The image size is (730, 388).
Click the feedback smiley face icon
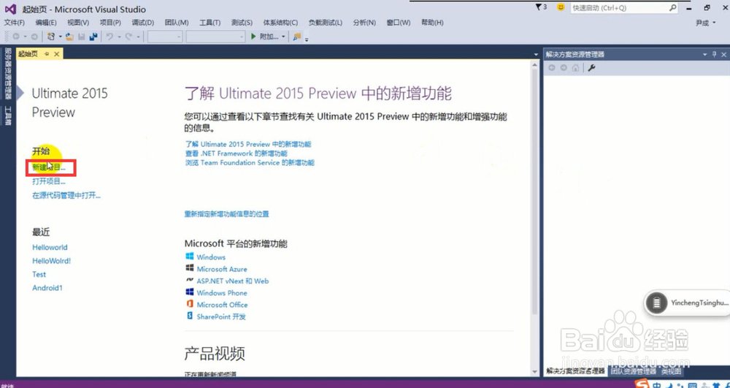[561, 7]
